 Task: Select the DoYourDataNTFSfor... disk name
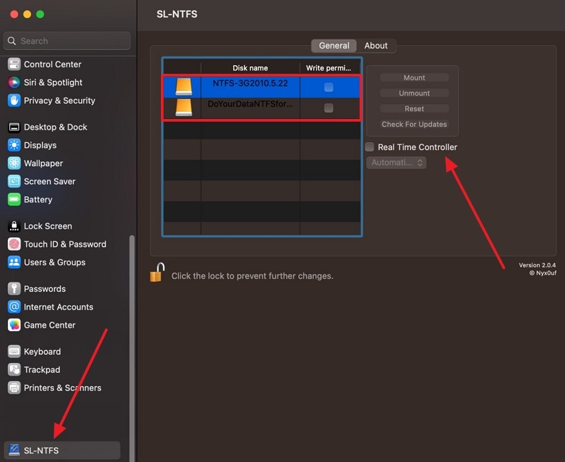(250, 104)
